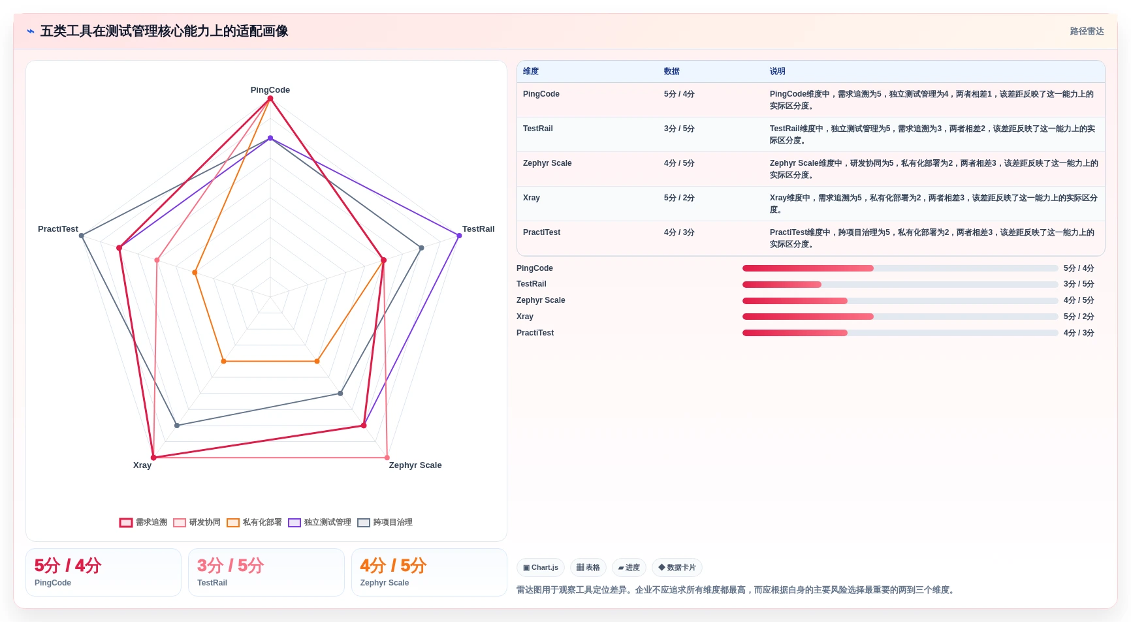This screenshot has height=622, width=1131.
Task: Click the Xray axis label on radar
Action: tap(142, 465)
